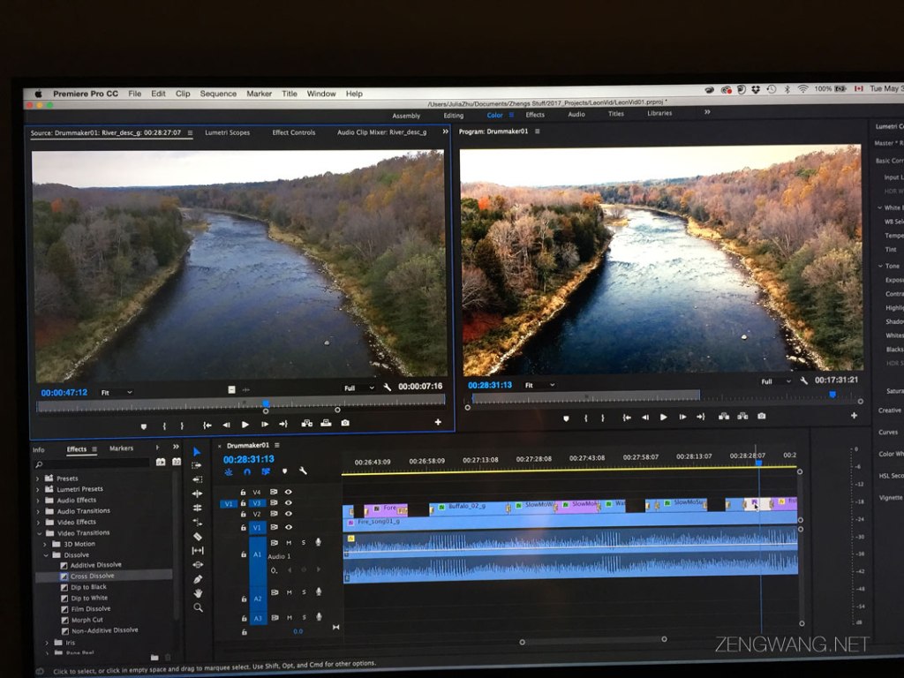Select the Track Select Forward tool
The height and width of the screenshot is (678, 904).
point(199,465)
